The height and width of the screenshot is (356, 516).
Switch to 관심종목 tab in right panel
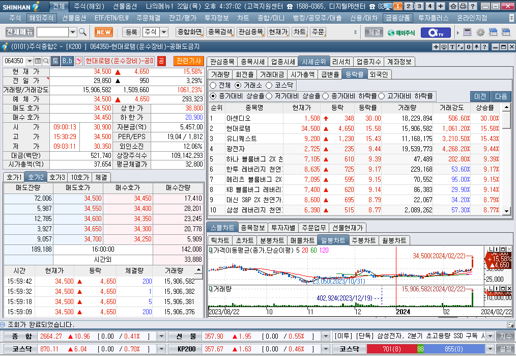pos(222,62)
